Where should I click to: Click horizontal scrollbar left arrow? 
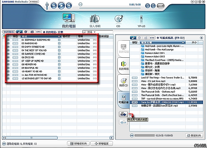click(x=4, y=138)
